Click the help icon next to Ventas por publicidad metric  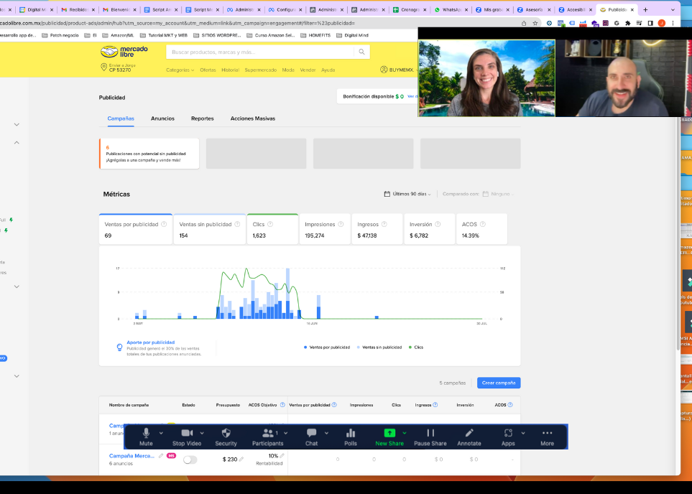164,224
